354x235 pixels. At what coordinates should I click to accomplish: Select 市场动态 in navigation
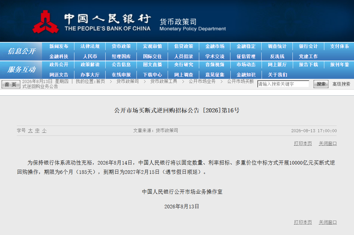point(246,64)
